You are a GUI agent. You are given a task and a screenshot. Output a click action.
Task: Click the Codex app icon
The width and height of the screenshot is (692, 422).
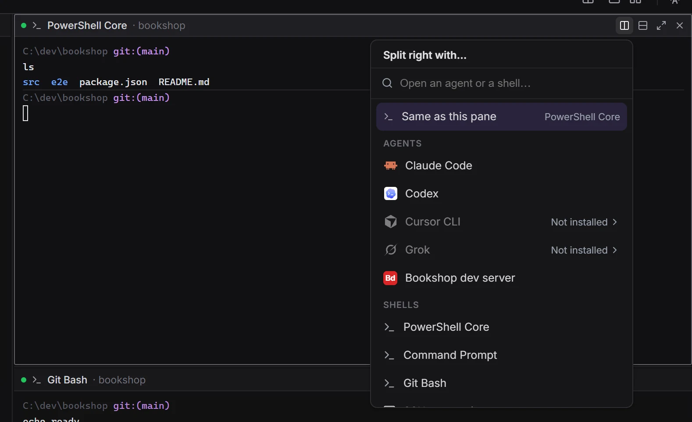tap(391, 193)
